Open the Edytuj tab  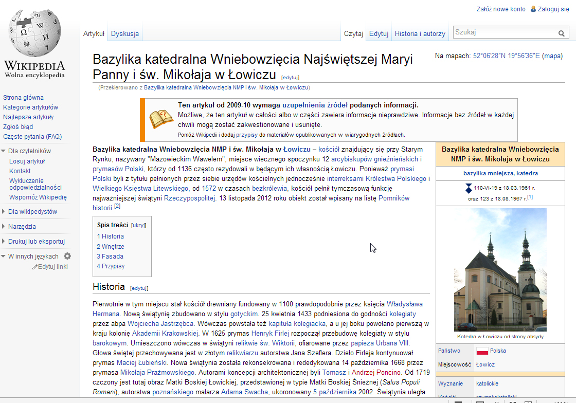[379, 33]
